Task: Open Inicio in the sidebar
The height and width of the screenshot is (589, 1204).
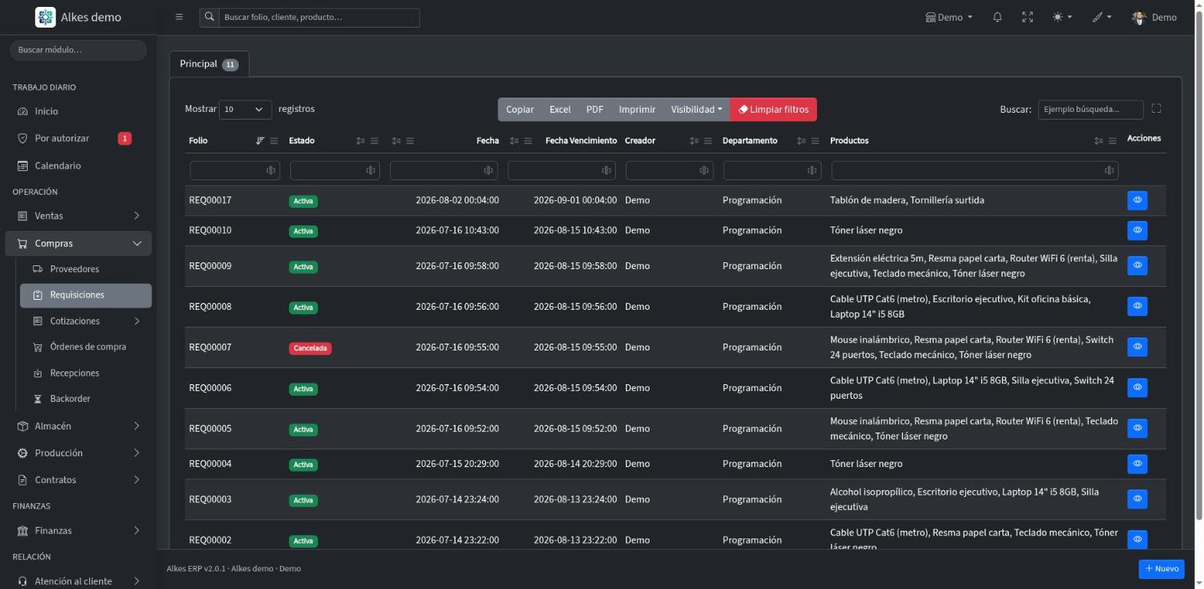Action: coord(78,111)
